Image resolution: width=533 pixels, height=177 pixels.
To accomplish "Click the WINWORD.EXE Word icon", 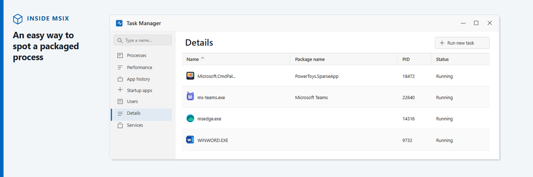I will [x=190, y=140].
